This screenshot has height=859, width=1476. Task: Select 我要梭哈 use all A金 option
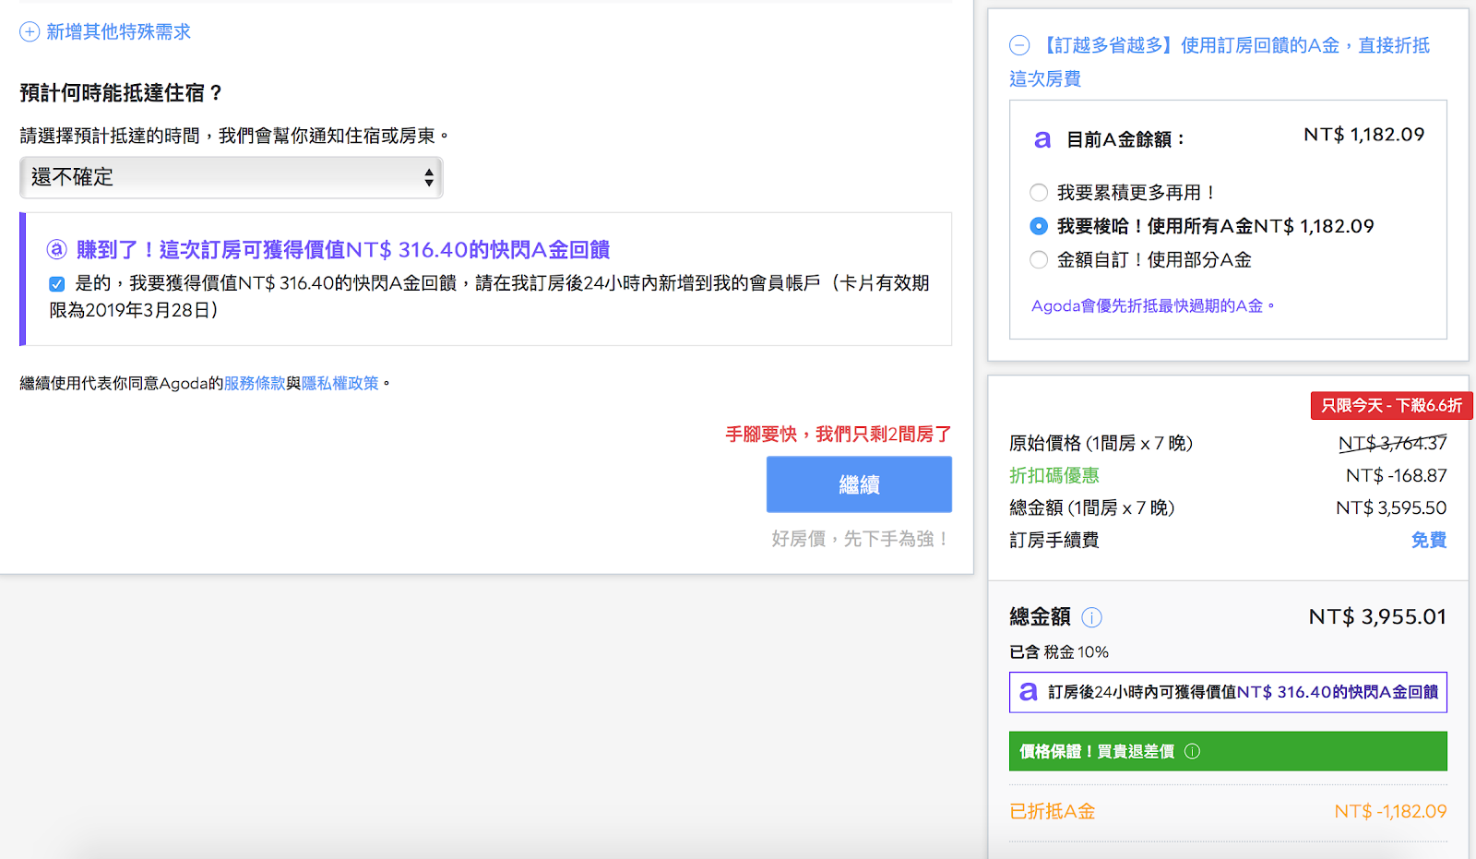pos(1039,226)
